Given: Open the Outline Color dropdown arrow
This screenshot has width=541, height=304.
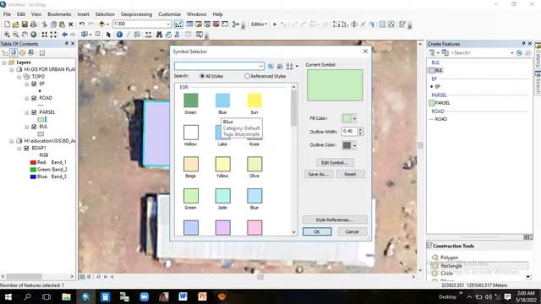Looking at the screenshot, I should tap(354, 145).
